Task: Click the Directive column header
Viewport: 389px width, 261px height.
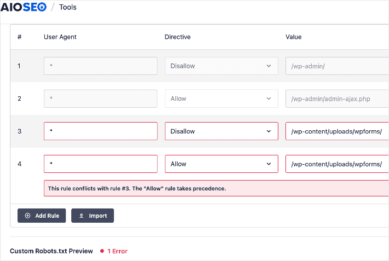Action: [178, 37]
